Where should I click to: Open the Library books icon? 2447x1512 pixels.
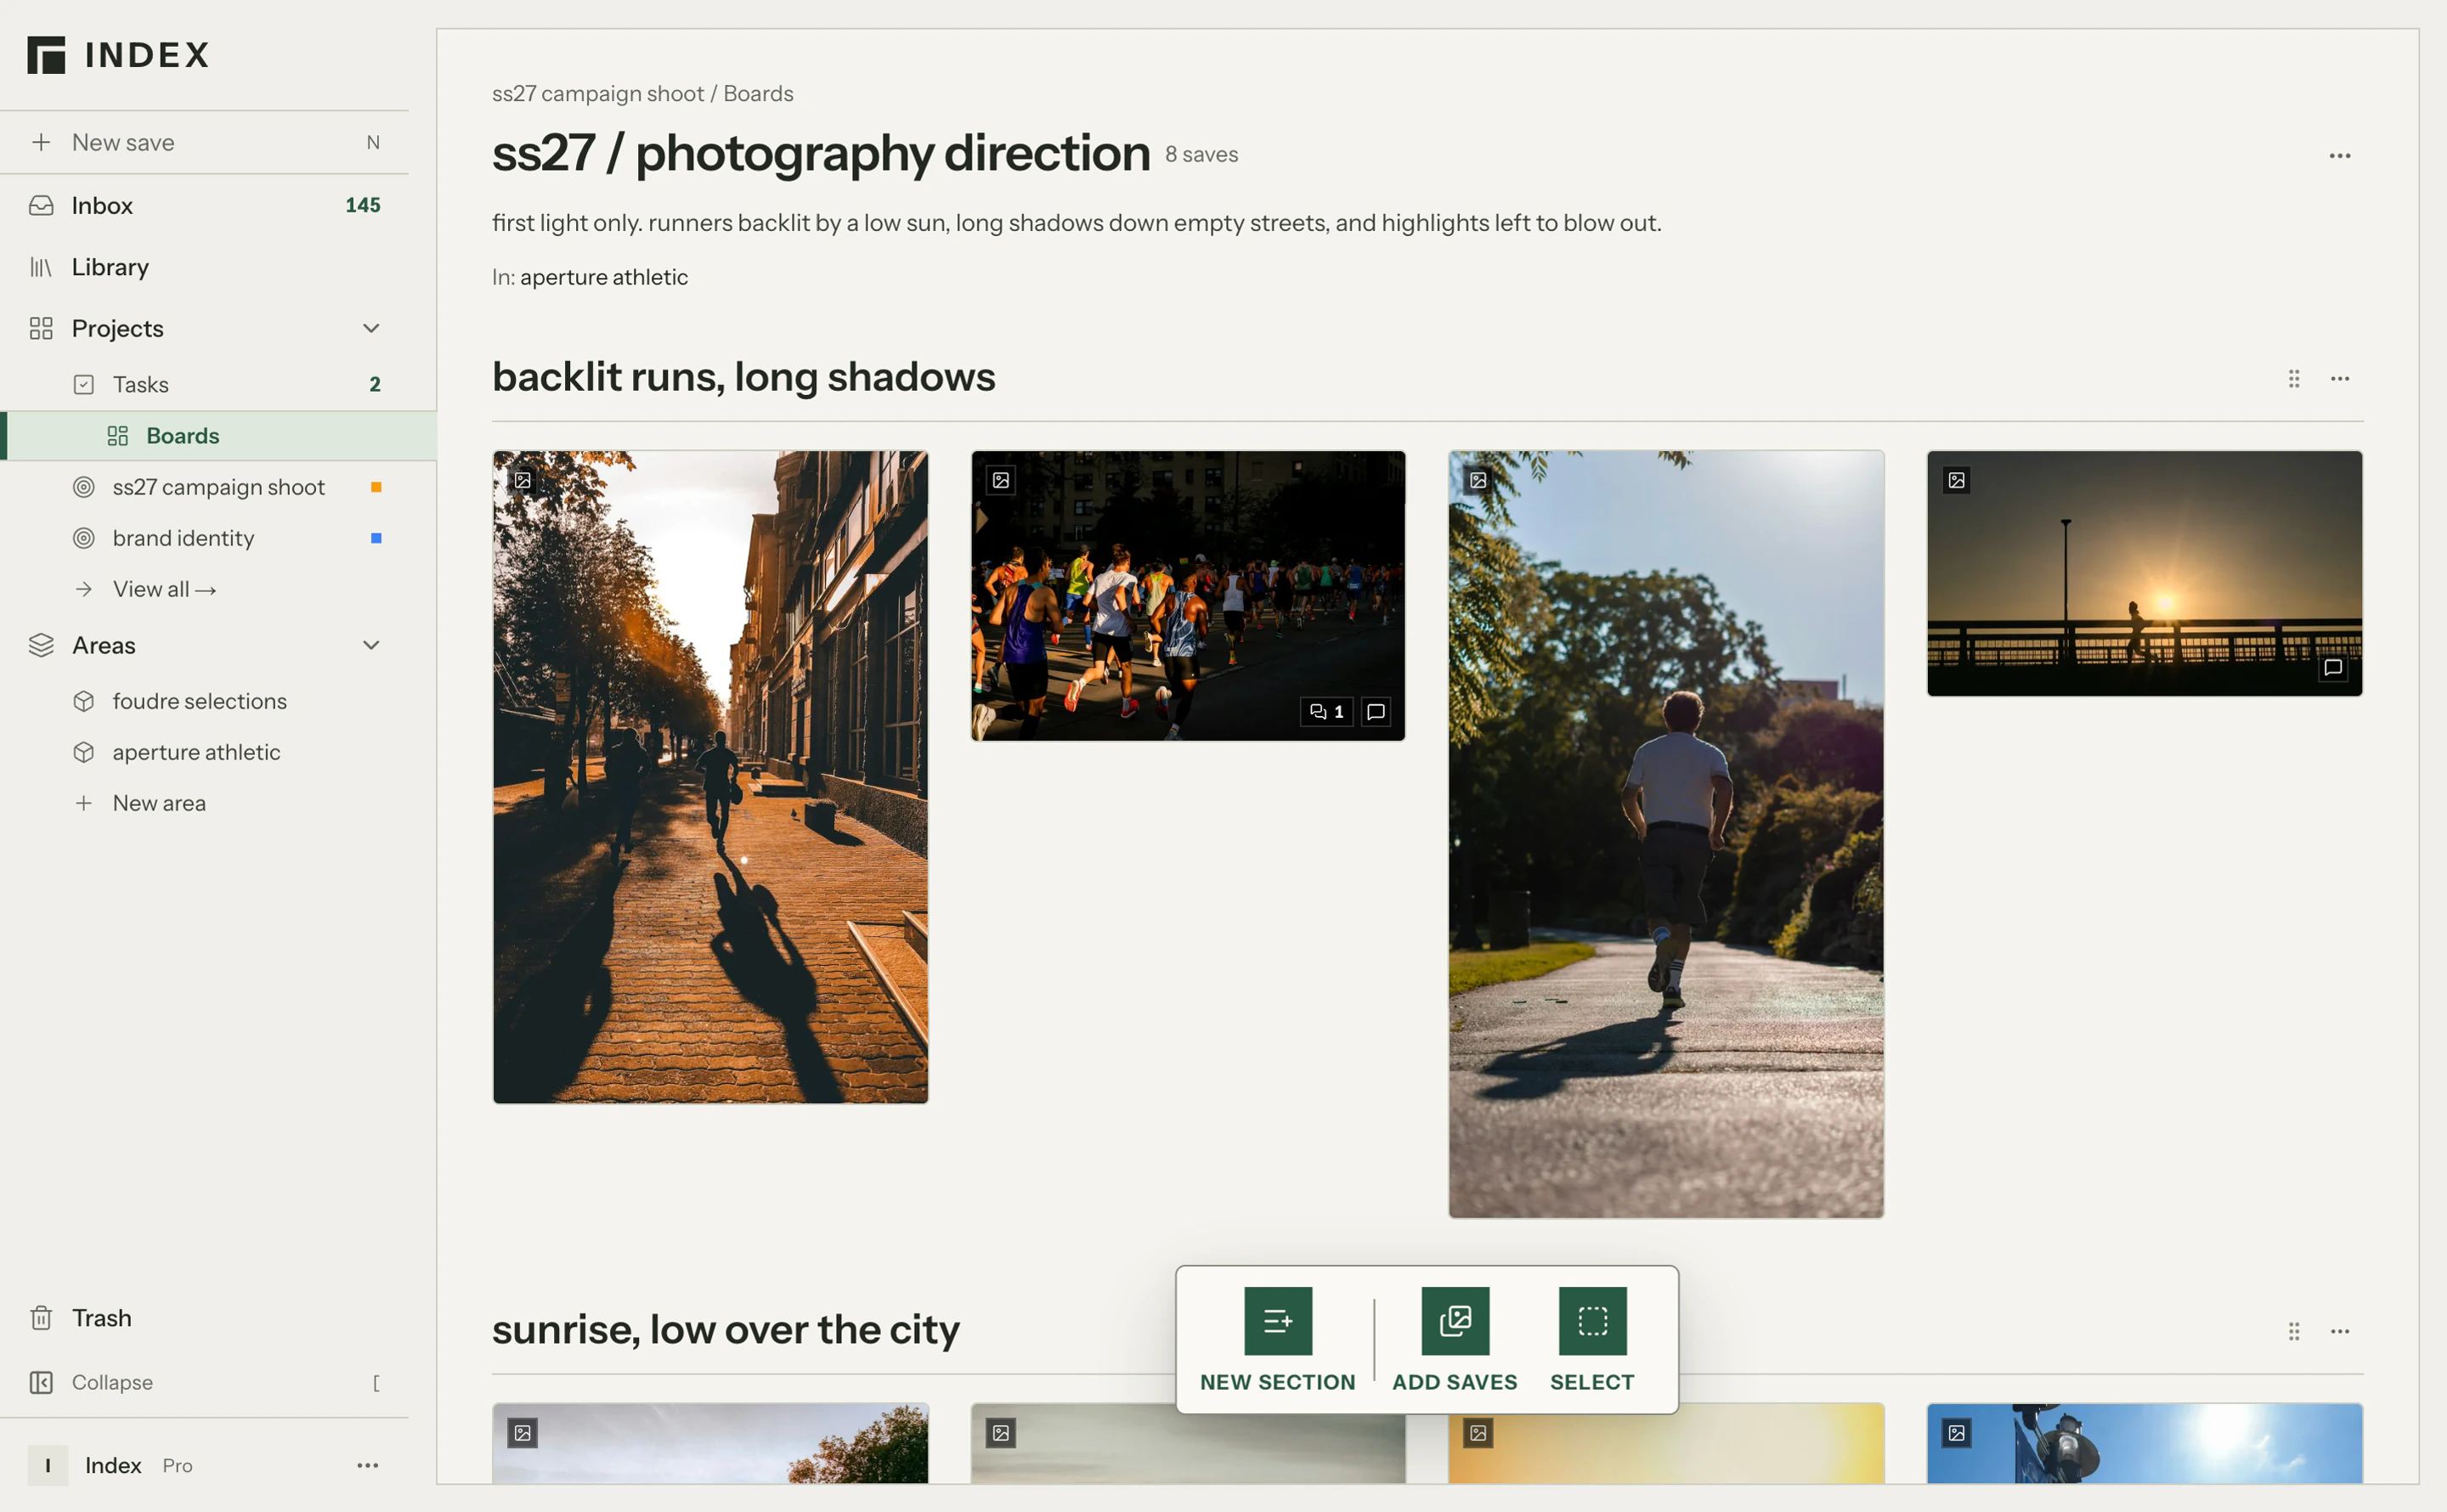(41, 267)
